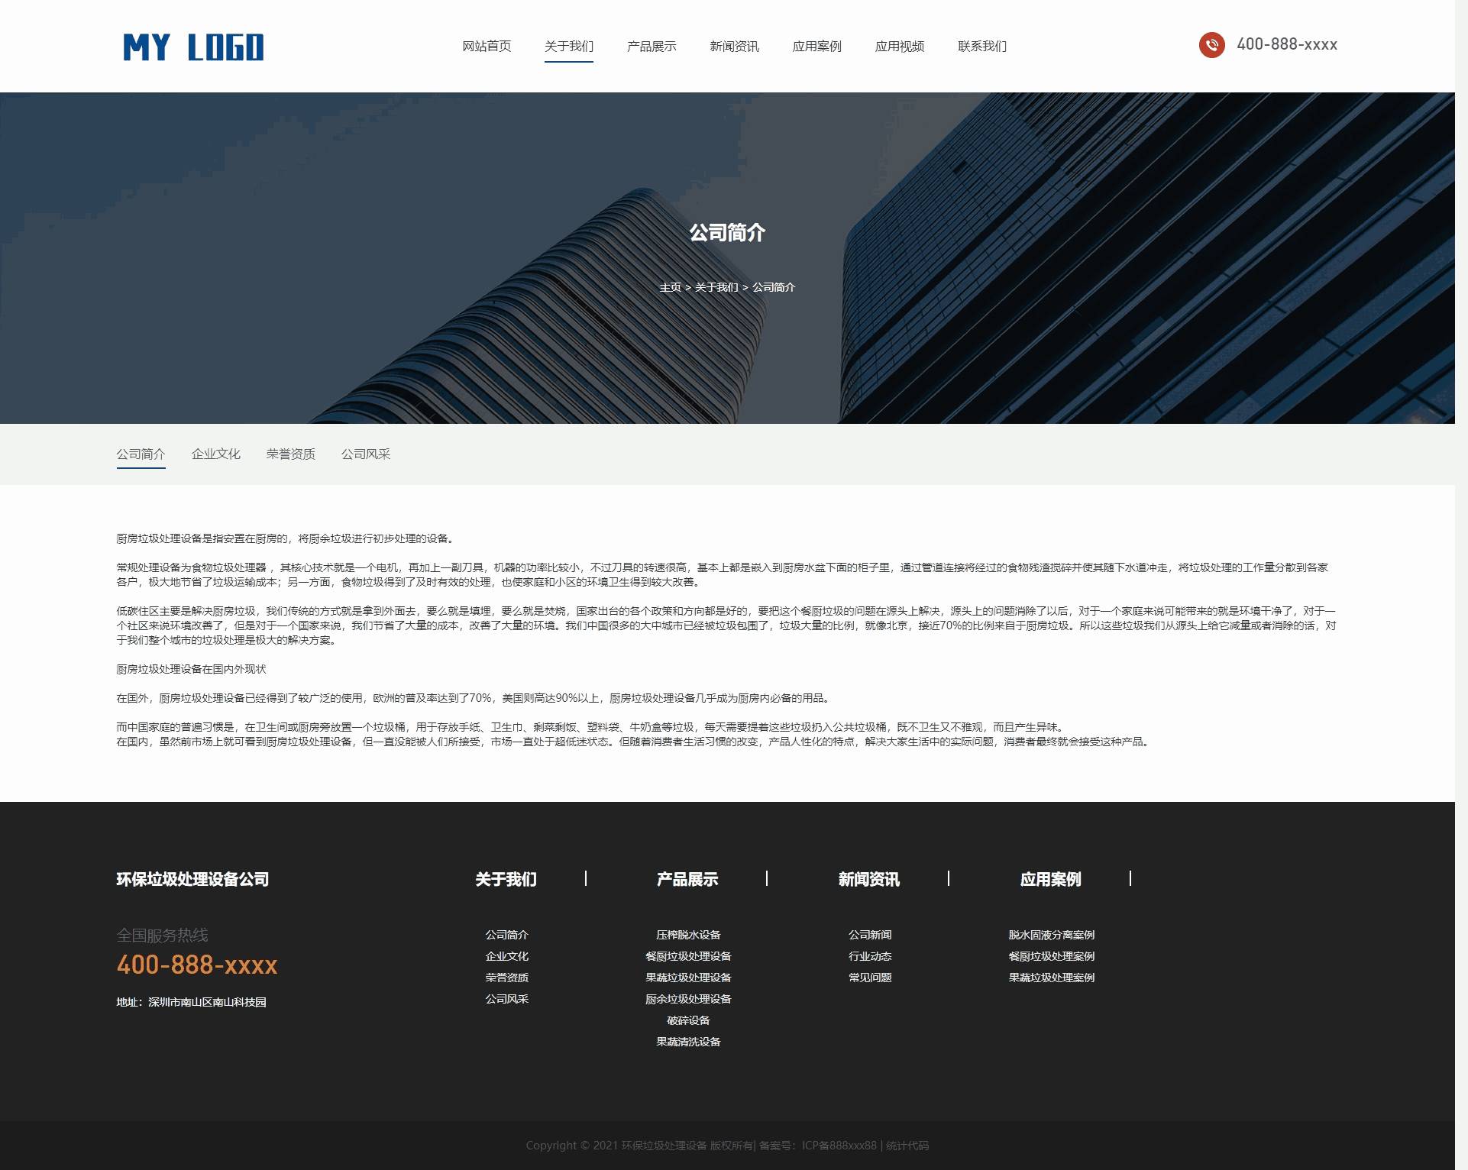The width and height of the screenshot is (1468, 1170).
Task: Click the orange 400-888-xxxx footer hotline
Action: (x=197, y=965)
